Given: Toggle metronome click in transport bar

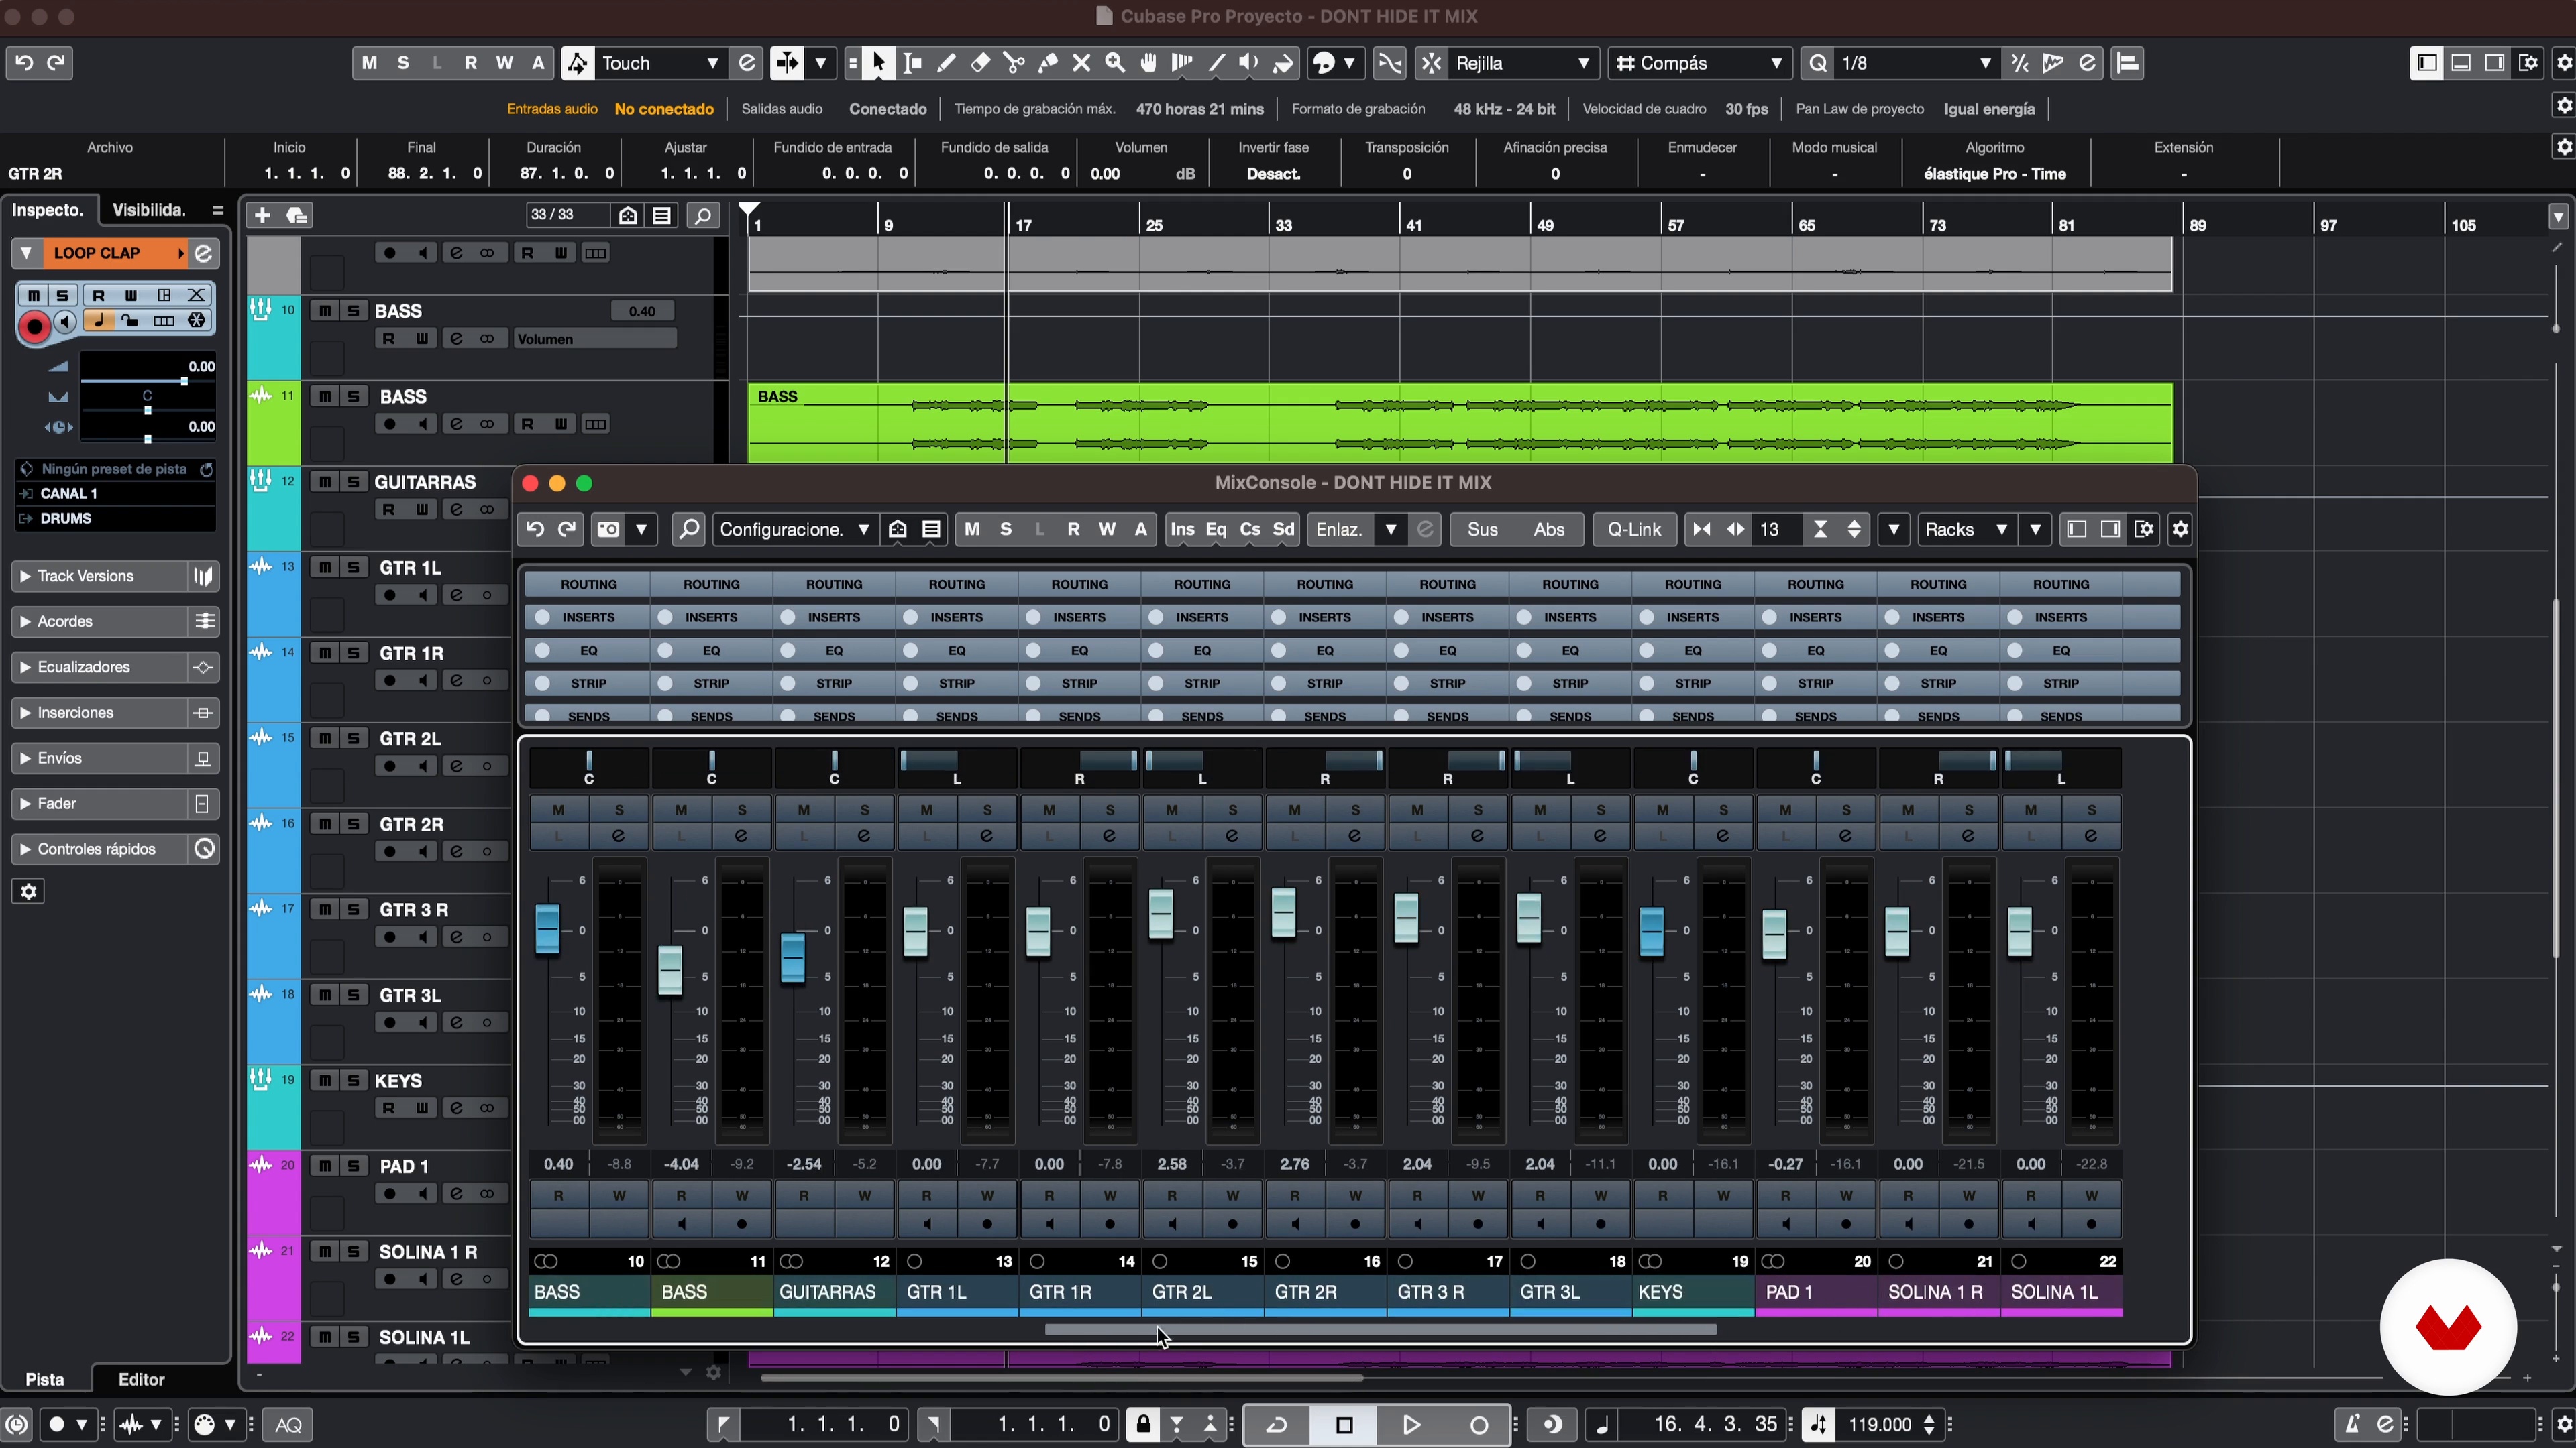Looking at the screenshot, I should tap(2351, 1425).
